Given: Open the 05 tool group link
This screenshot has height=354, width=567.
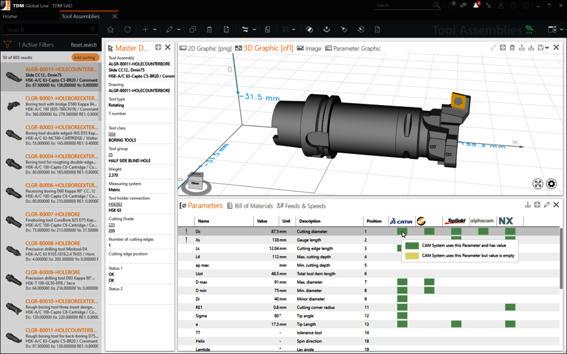Looking at the screenshot, I should (x=110, y=155).
